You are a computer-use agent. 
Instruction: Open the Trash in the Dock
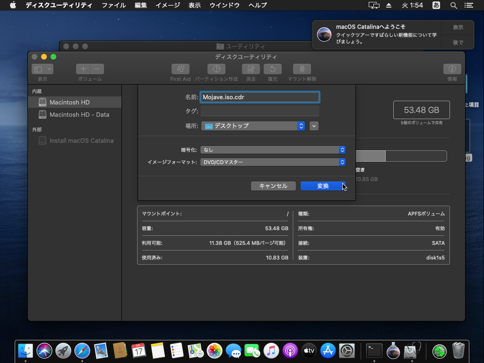458,351
